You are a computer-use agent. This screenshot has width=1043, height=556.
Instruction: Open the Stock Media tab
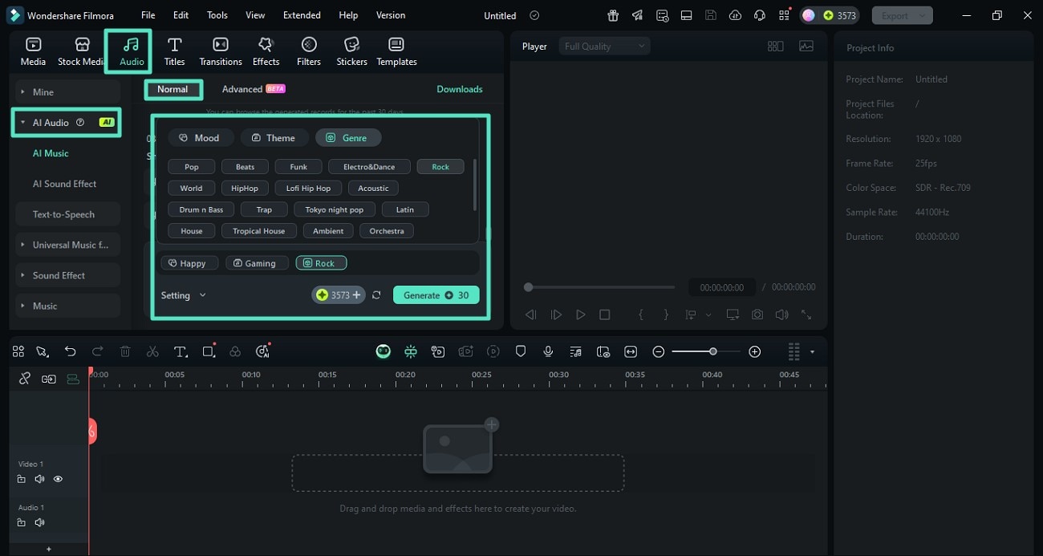coord(80,52)
